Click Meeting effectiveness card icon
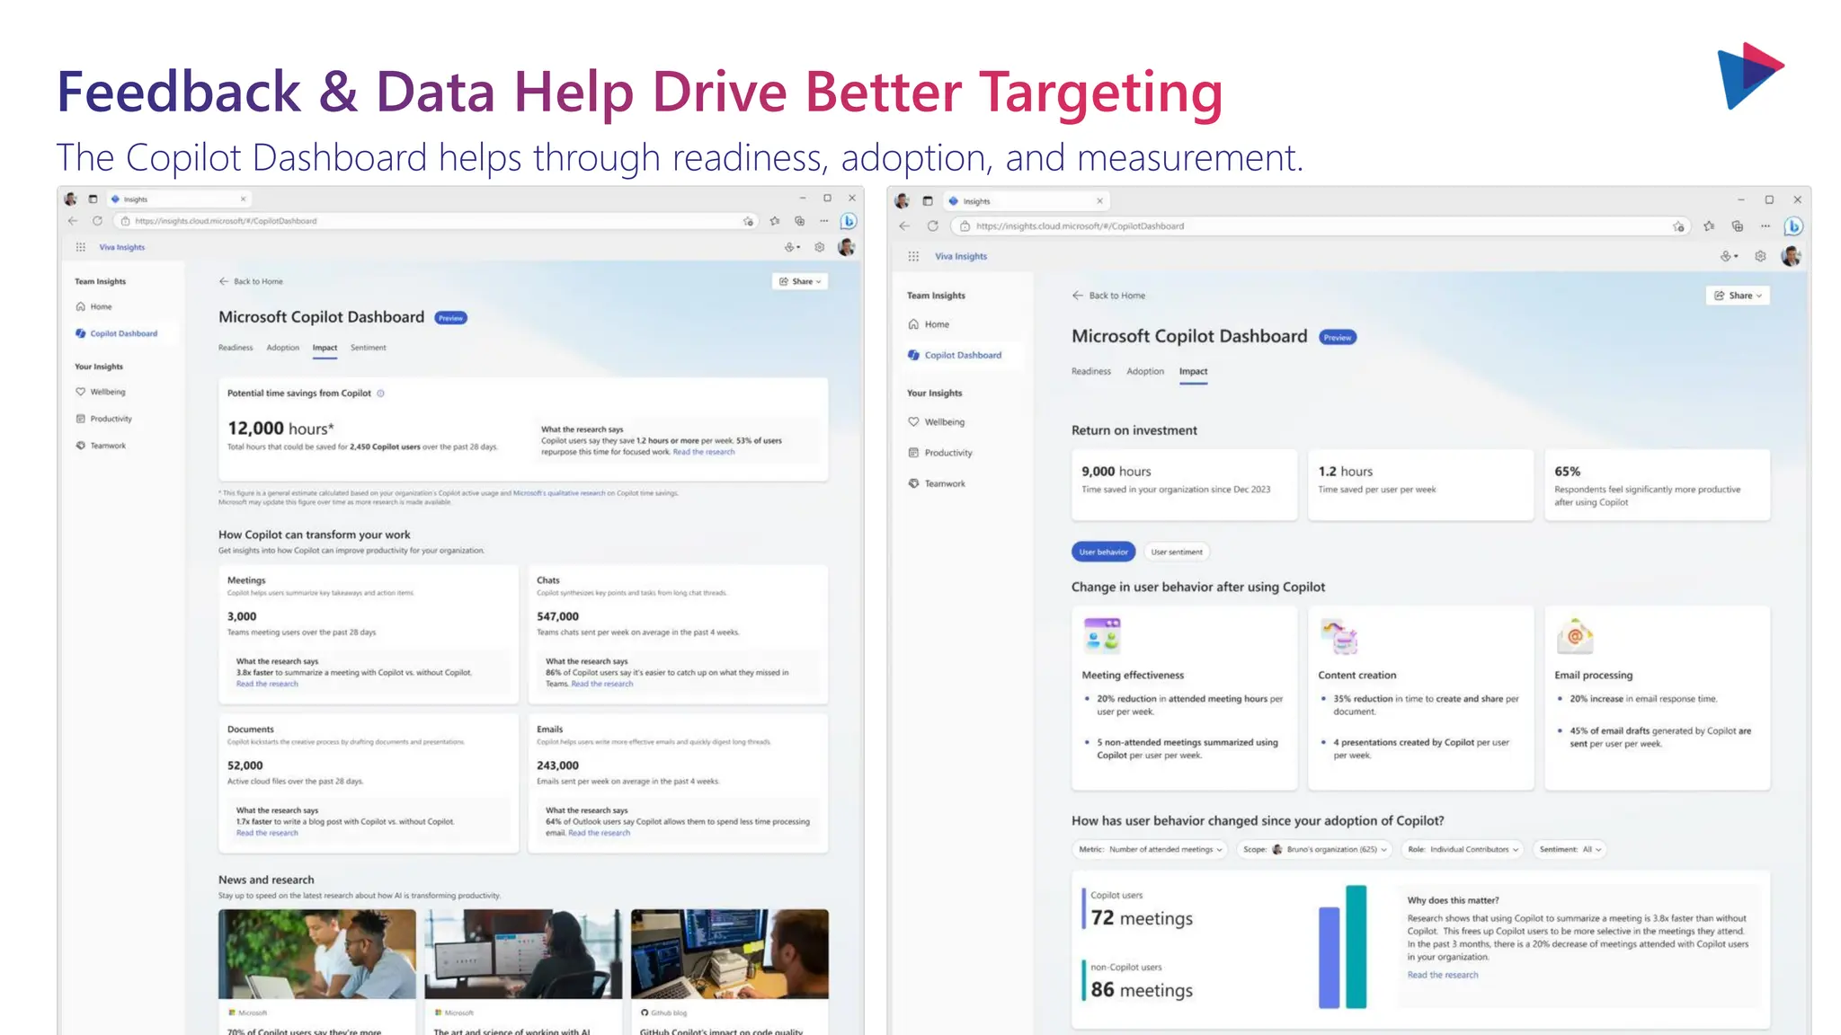This screenshot has width=1841, height=1035. tap(1102, 635)
